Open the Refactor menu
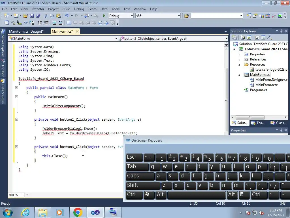This screenshot has height=218, width=290. point(38,9)
